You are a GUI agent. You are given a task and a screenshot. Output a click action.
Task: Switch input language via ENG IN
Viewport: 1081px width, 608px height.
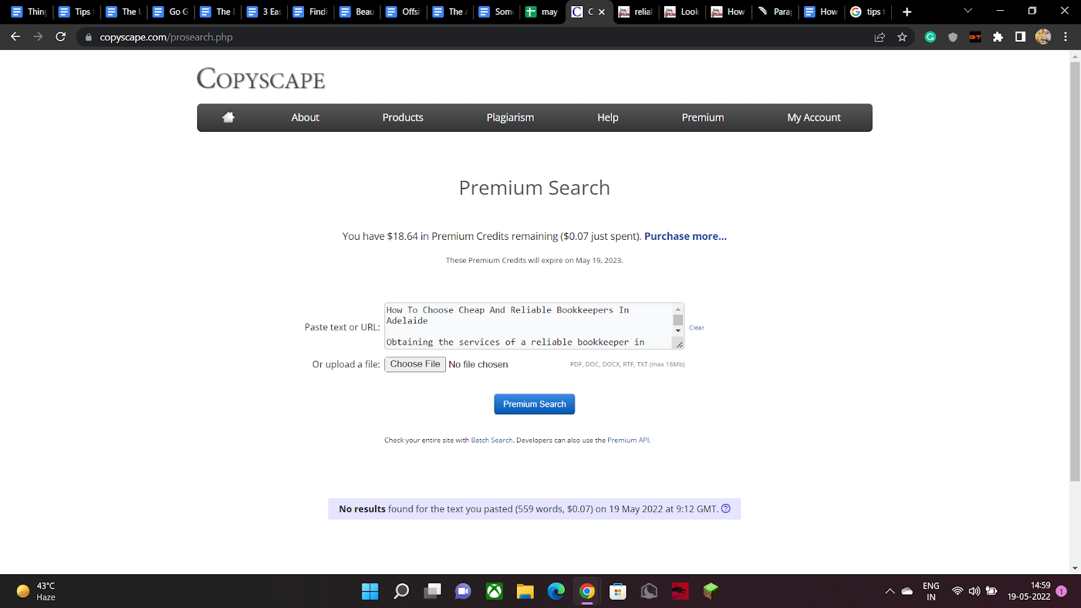point(931,591)
